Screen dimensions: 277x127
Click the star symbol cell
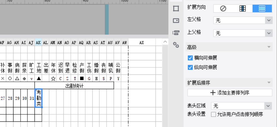click(53, 79)
